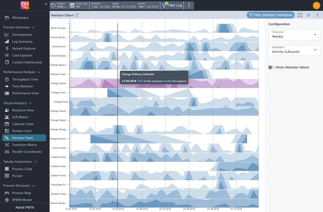Click the Change payment row label

click(x=58, y=139)
